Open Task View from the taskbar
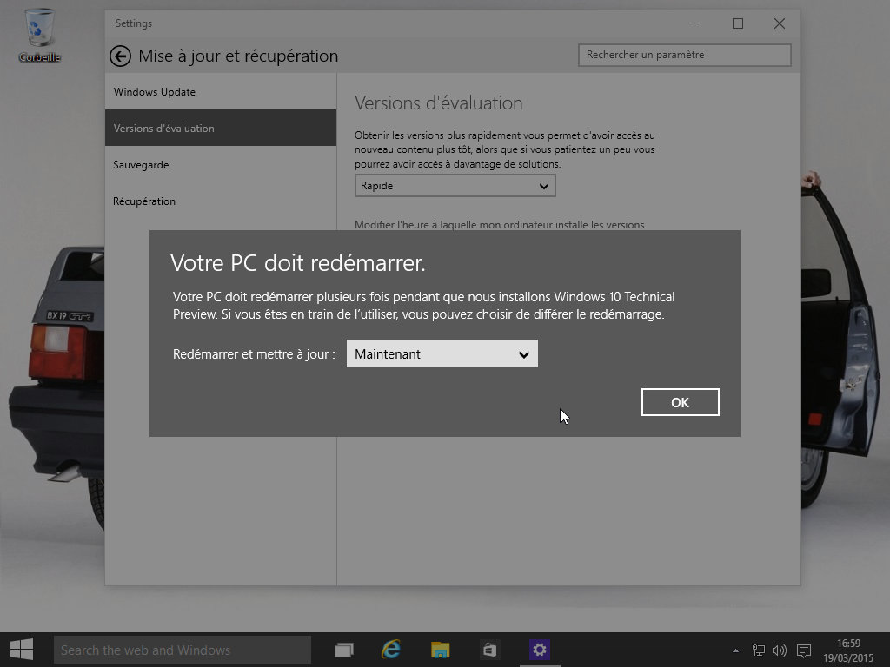Viewport: 890px width, 667px height. (344, 650)
